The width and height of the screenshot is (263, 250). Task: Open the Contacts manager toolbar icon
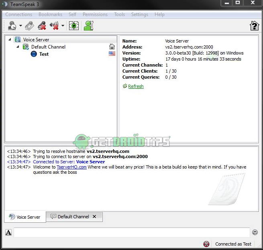click(x=89, y=26)
